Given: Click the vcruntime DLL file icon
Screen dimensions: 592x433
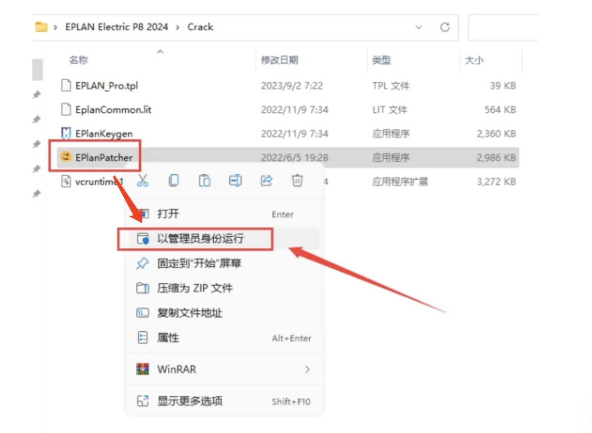Looking at the screenshot, I should coord(66,181).
